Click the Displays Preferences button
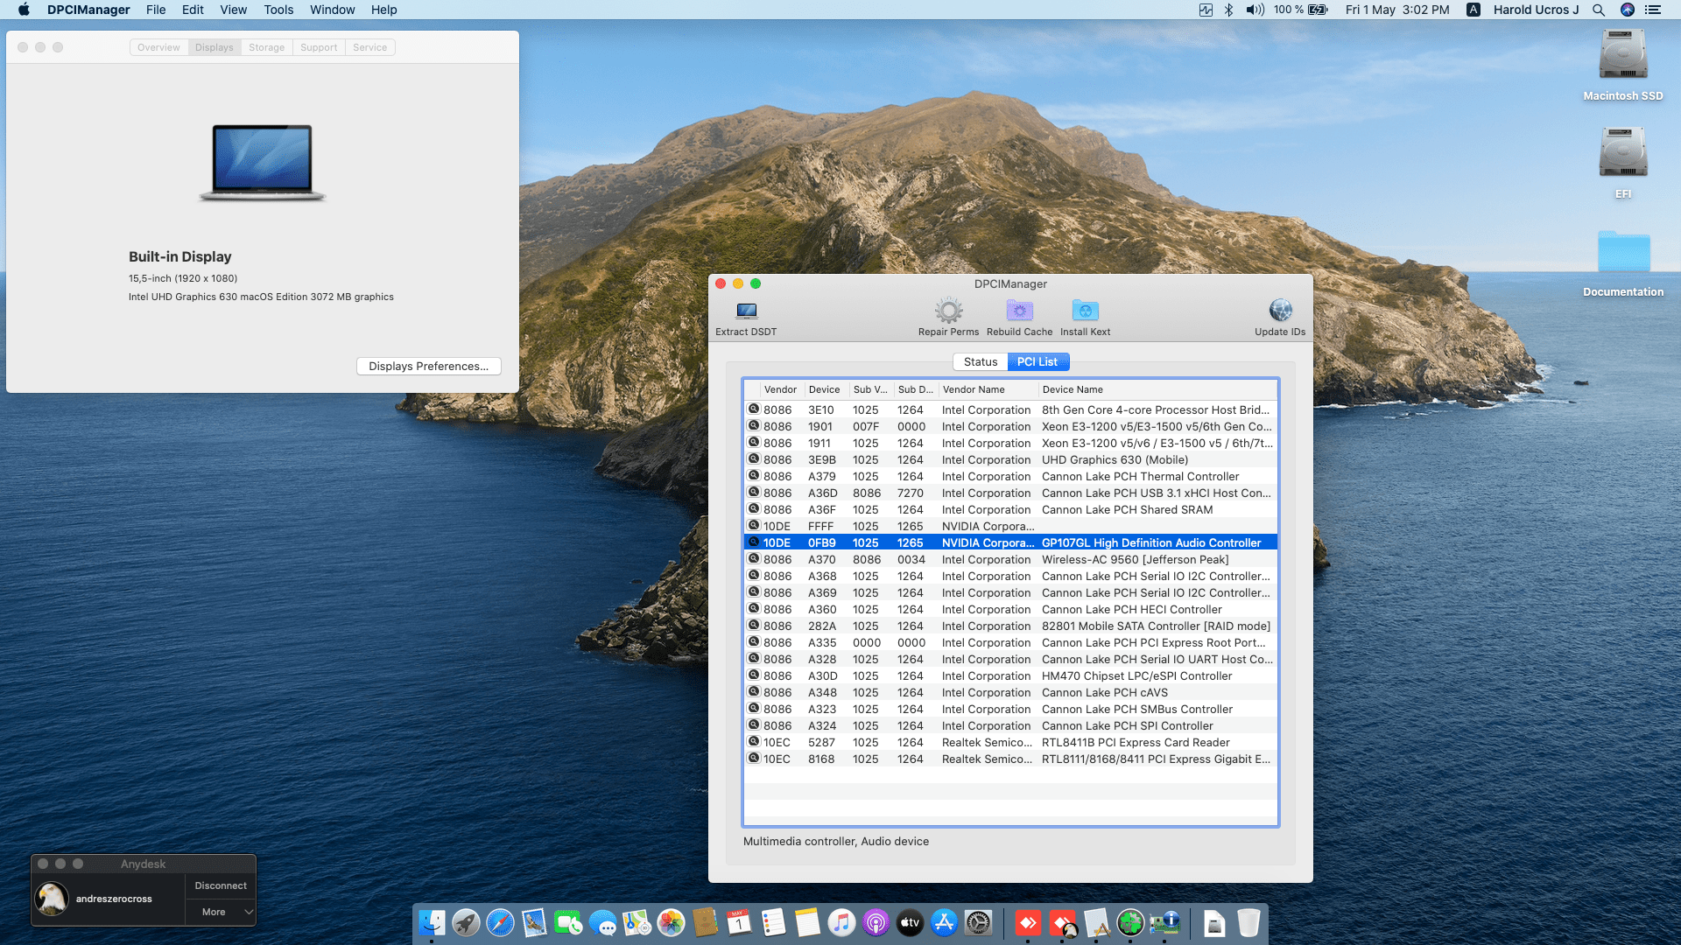This screenshot has width=1681, height=945. (429, 366)
